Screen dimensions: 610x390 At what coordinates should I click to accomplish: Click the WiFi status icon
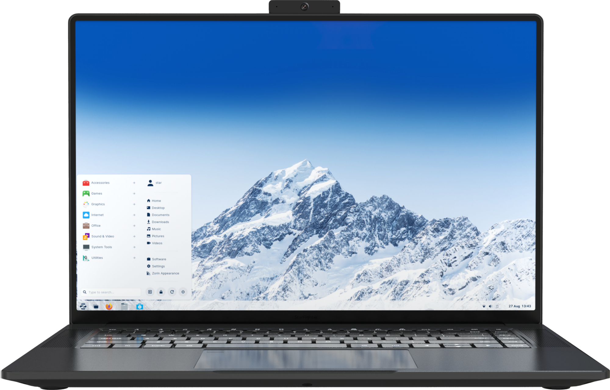(483, 306)
